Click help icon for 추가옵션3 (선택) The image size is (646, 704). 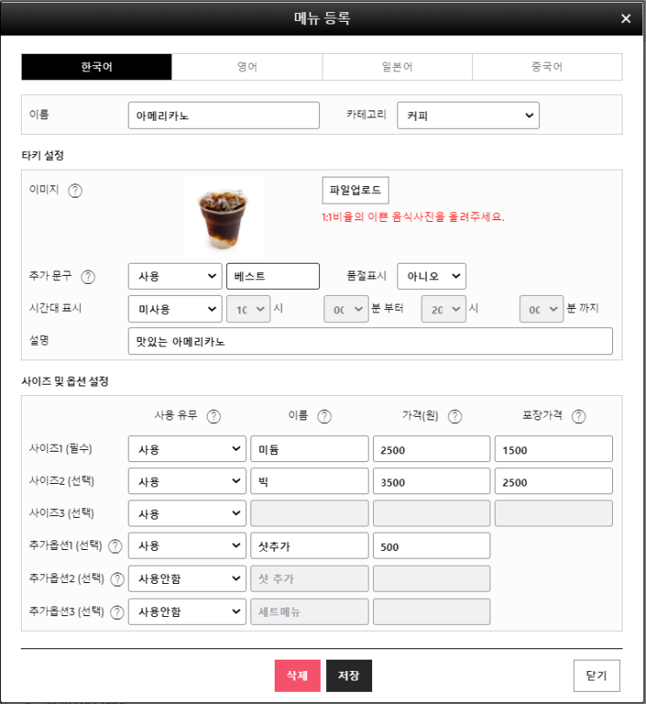click(117, 613)
